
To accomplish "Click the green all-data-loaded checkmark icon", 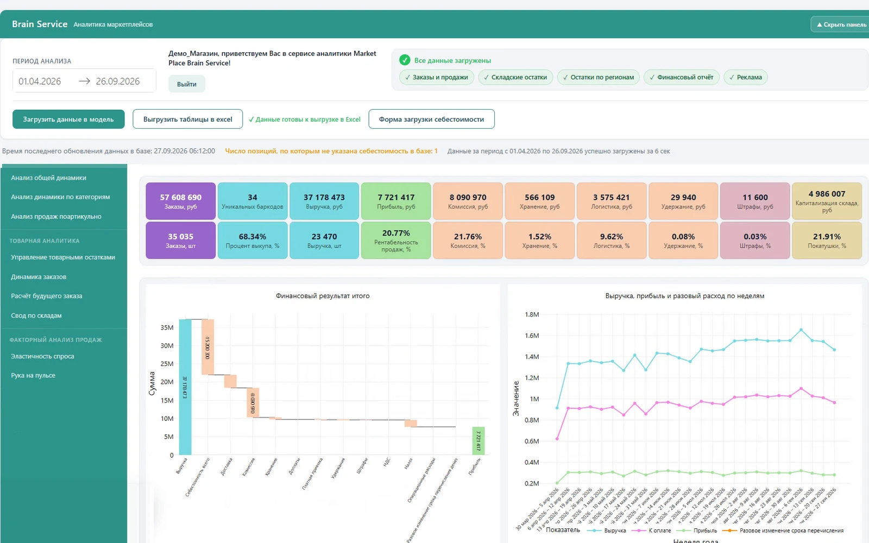I will click(x=405, y=60).
